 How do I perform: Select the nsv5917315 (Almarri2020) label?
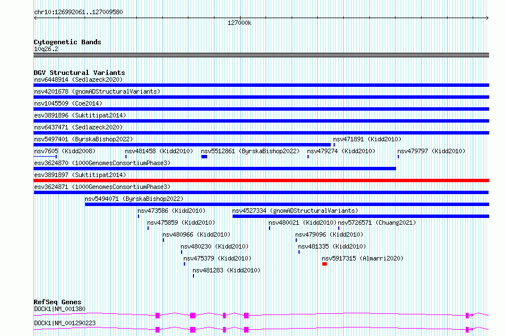[x=363, y=258]
